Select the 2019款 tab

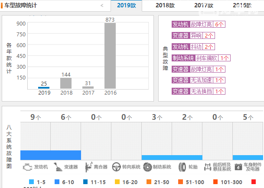point(127,6)
